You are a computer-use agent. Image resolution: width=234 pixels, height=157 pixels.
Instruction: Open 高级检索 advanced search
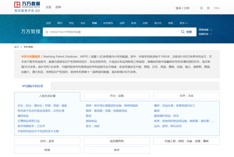point(204,30)
